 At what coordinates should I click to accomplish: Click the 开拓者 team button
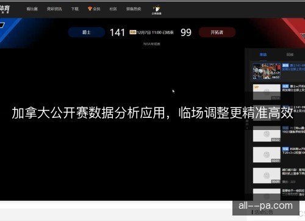pos(217,32)
